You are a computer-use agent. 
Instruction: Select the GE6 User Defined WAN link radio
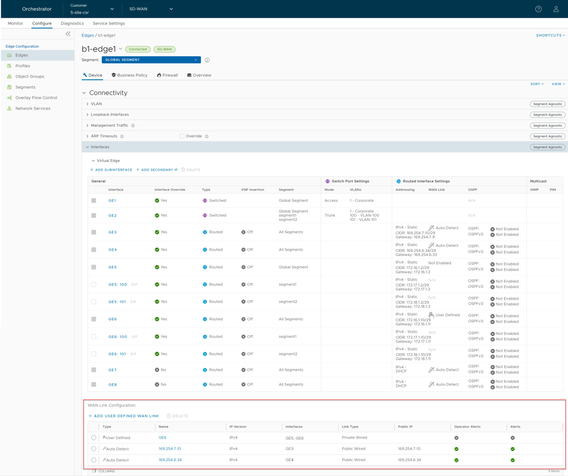coord(94,438)
